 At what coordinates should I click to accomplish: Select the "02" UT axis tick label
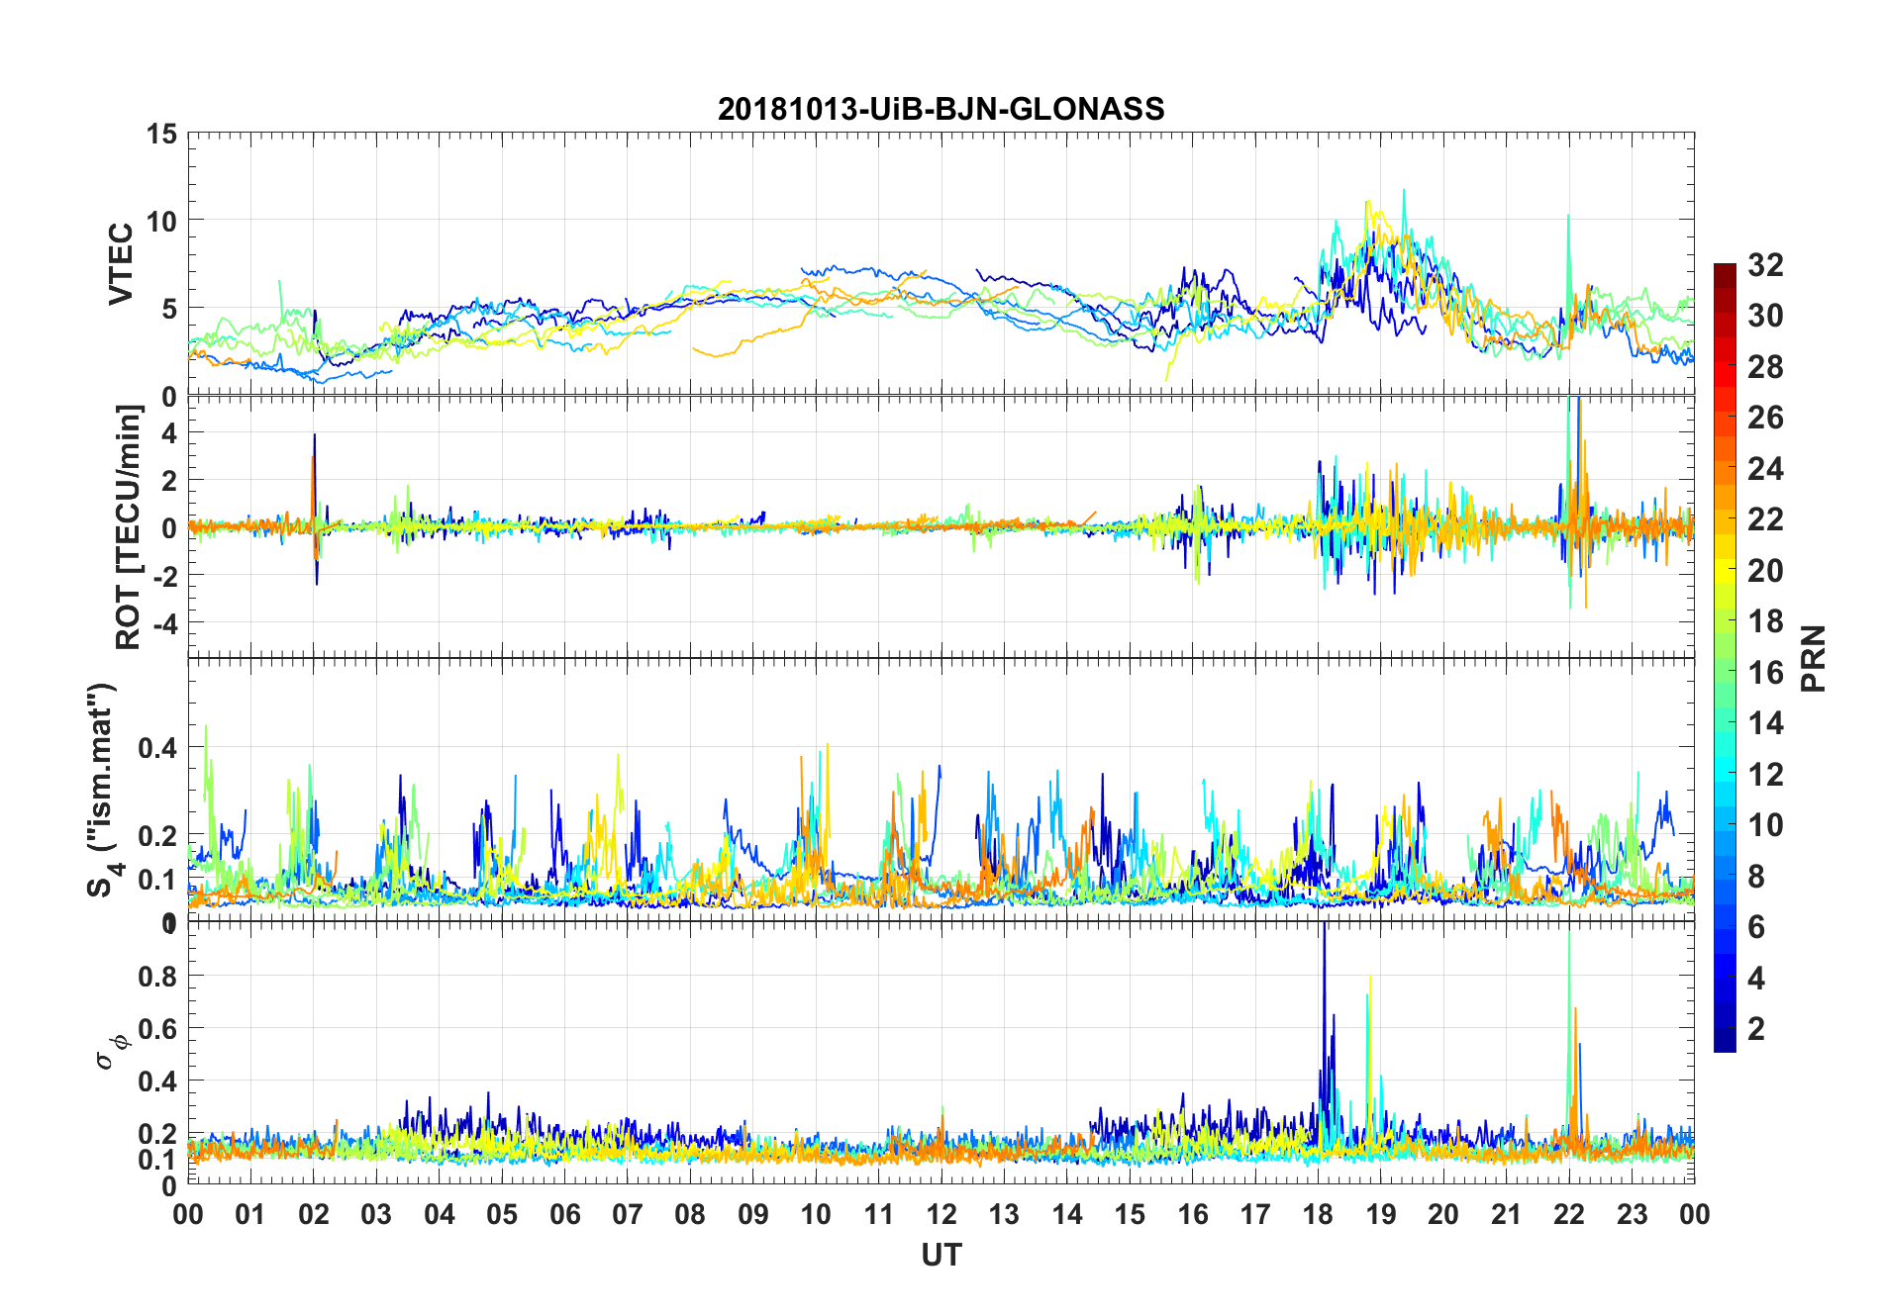(314, 1215)
